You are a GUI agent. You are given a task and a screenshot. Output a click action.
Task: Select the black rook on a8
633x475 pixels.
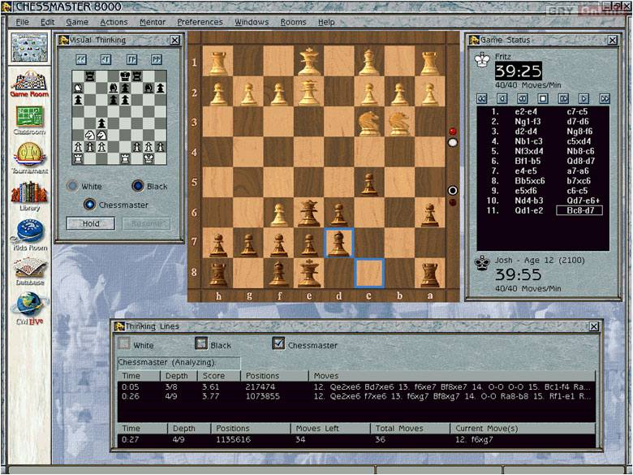coord(430,273)
